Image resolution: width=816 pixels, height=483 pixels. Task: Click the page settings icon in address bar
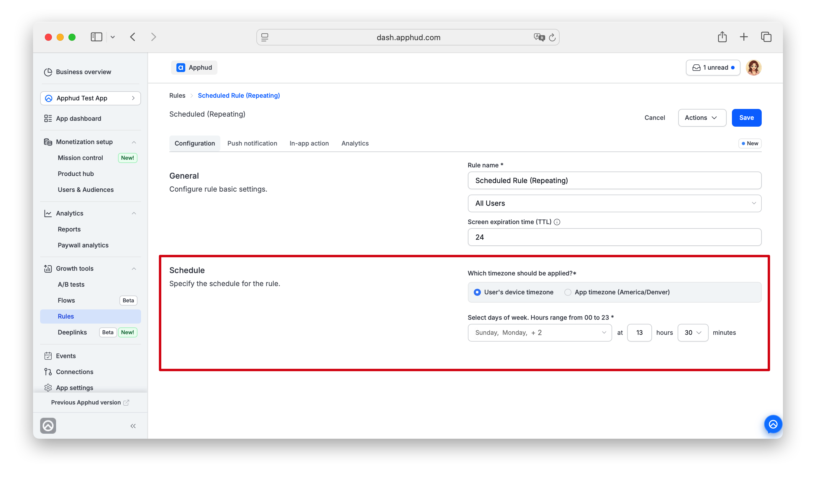(x=265, y=37)
